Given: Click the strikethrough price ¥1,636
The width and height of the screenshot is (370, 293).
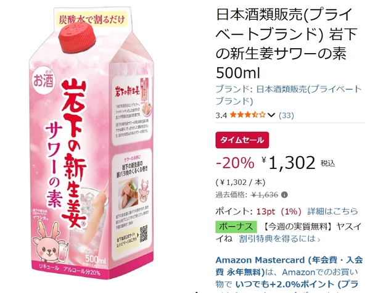Looking at the screenshot, I should (265, 195).
